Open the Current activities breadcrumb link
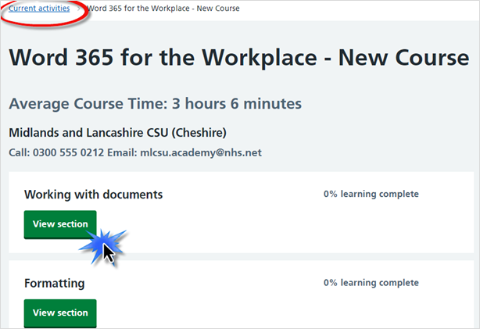 point(39,9)
